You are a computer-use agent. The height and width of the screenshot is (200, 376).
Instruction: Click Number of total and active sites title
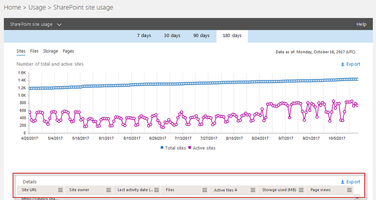(50, 64)
